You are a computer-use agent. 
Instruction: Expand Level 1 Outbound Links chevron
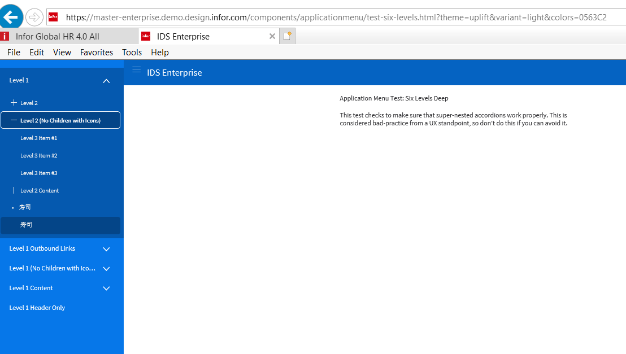(106, 249)
